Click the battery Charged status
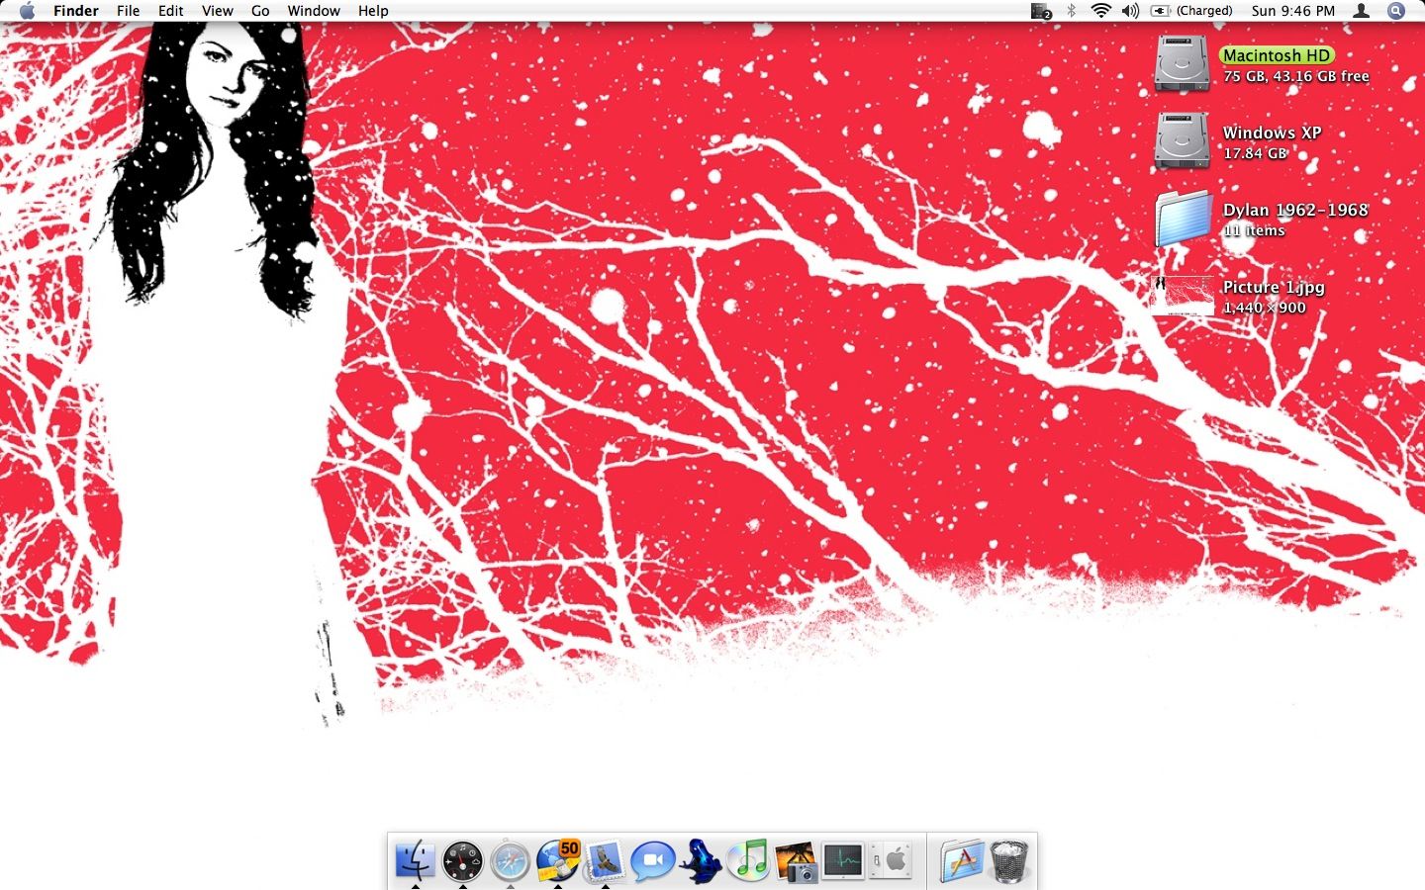This screenshot has height=890, width=1425. [1191, 11]
